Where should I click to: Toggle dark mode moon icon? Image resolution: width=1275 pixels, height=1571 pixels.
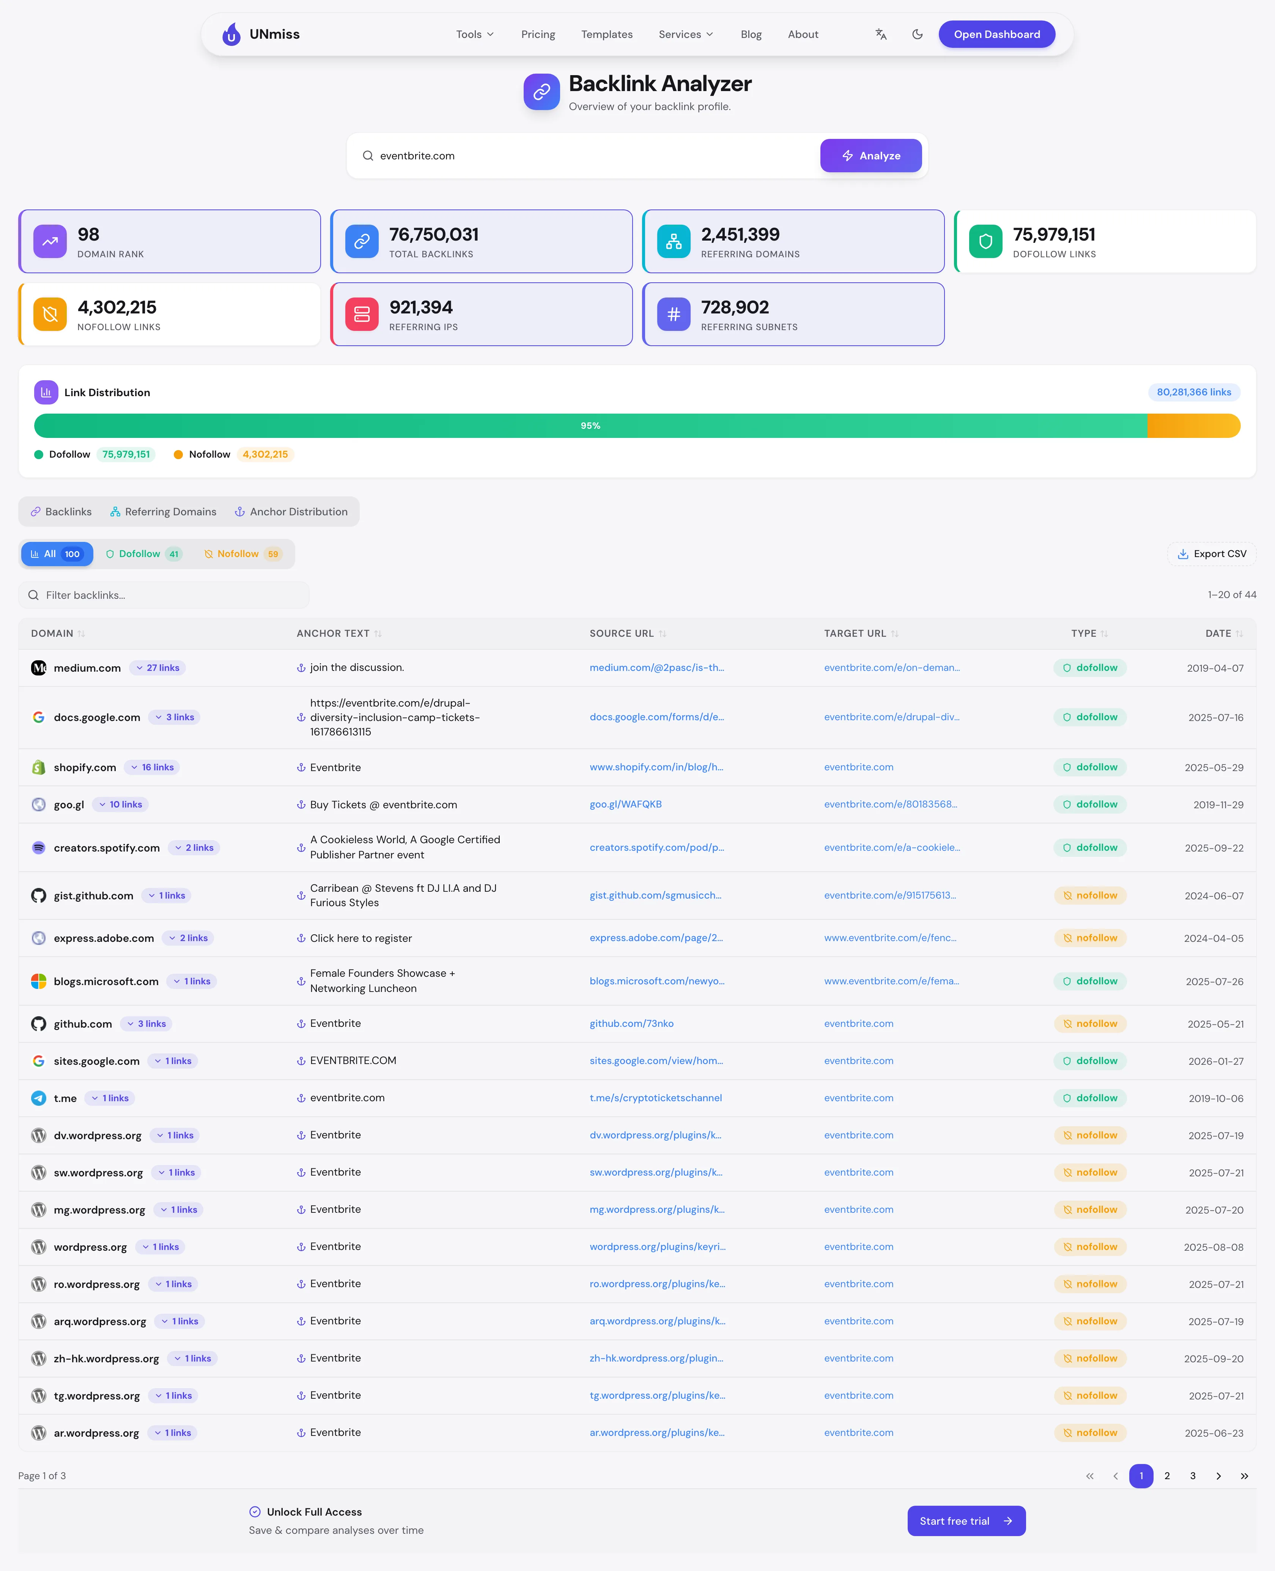coord(917,34)
